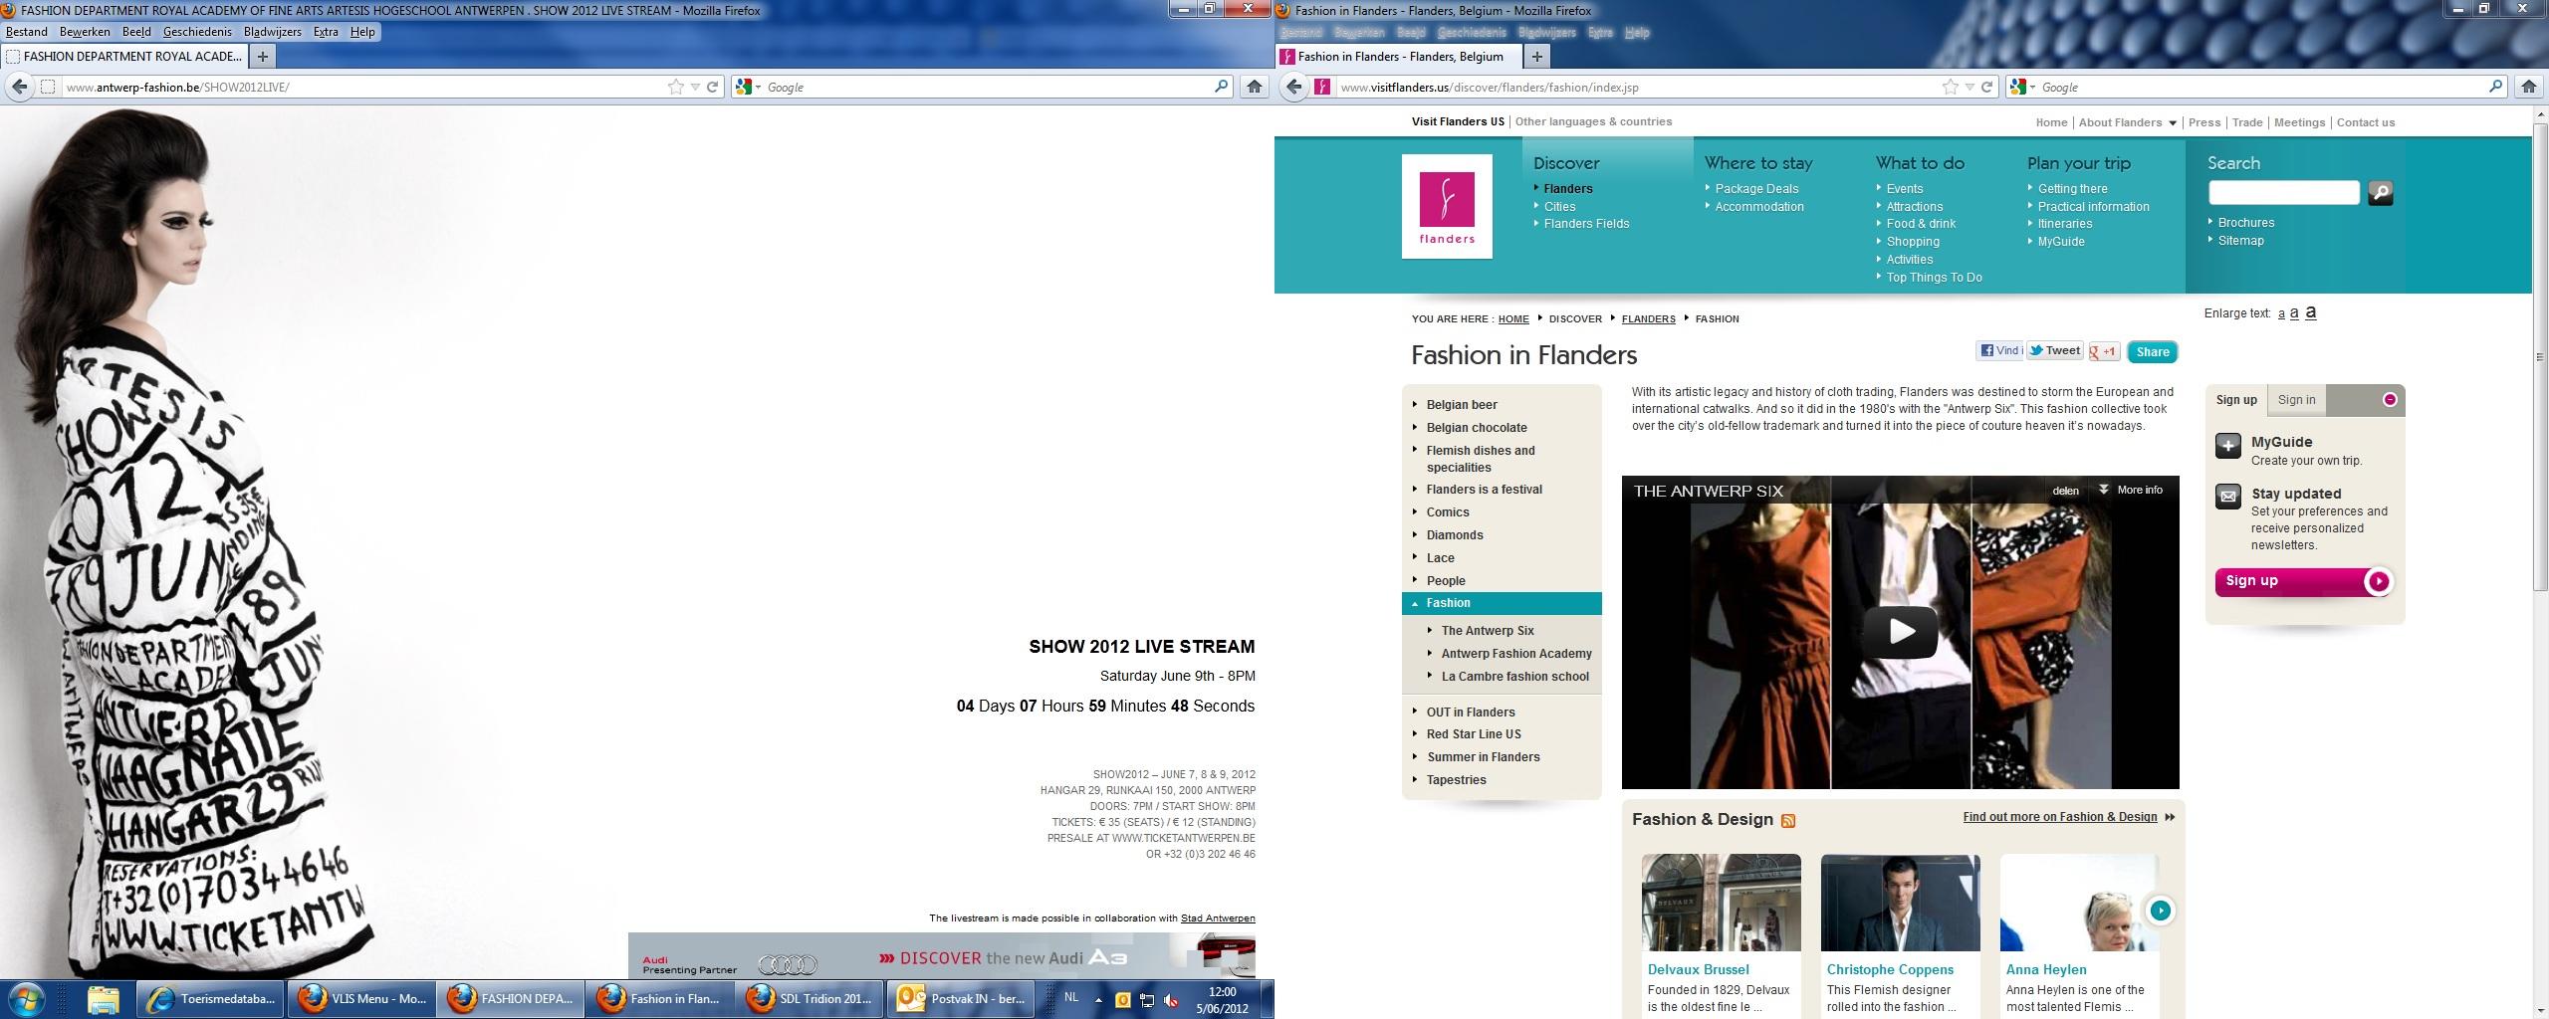Play The Antwerp Six video

point(1900,631)
